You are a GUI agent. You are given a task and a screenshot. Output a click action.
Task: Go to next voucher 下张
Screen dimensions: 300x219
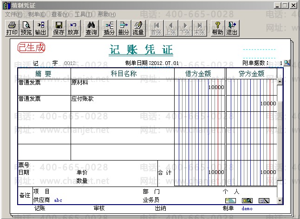point(185,28)
